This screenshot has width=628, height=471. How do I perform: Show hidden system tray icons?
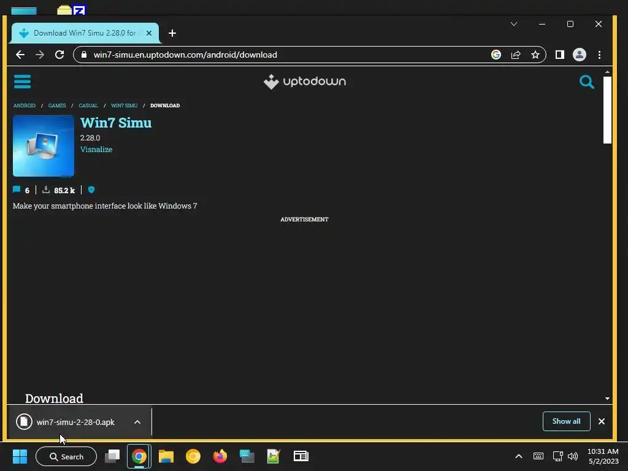point(518,456)
